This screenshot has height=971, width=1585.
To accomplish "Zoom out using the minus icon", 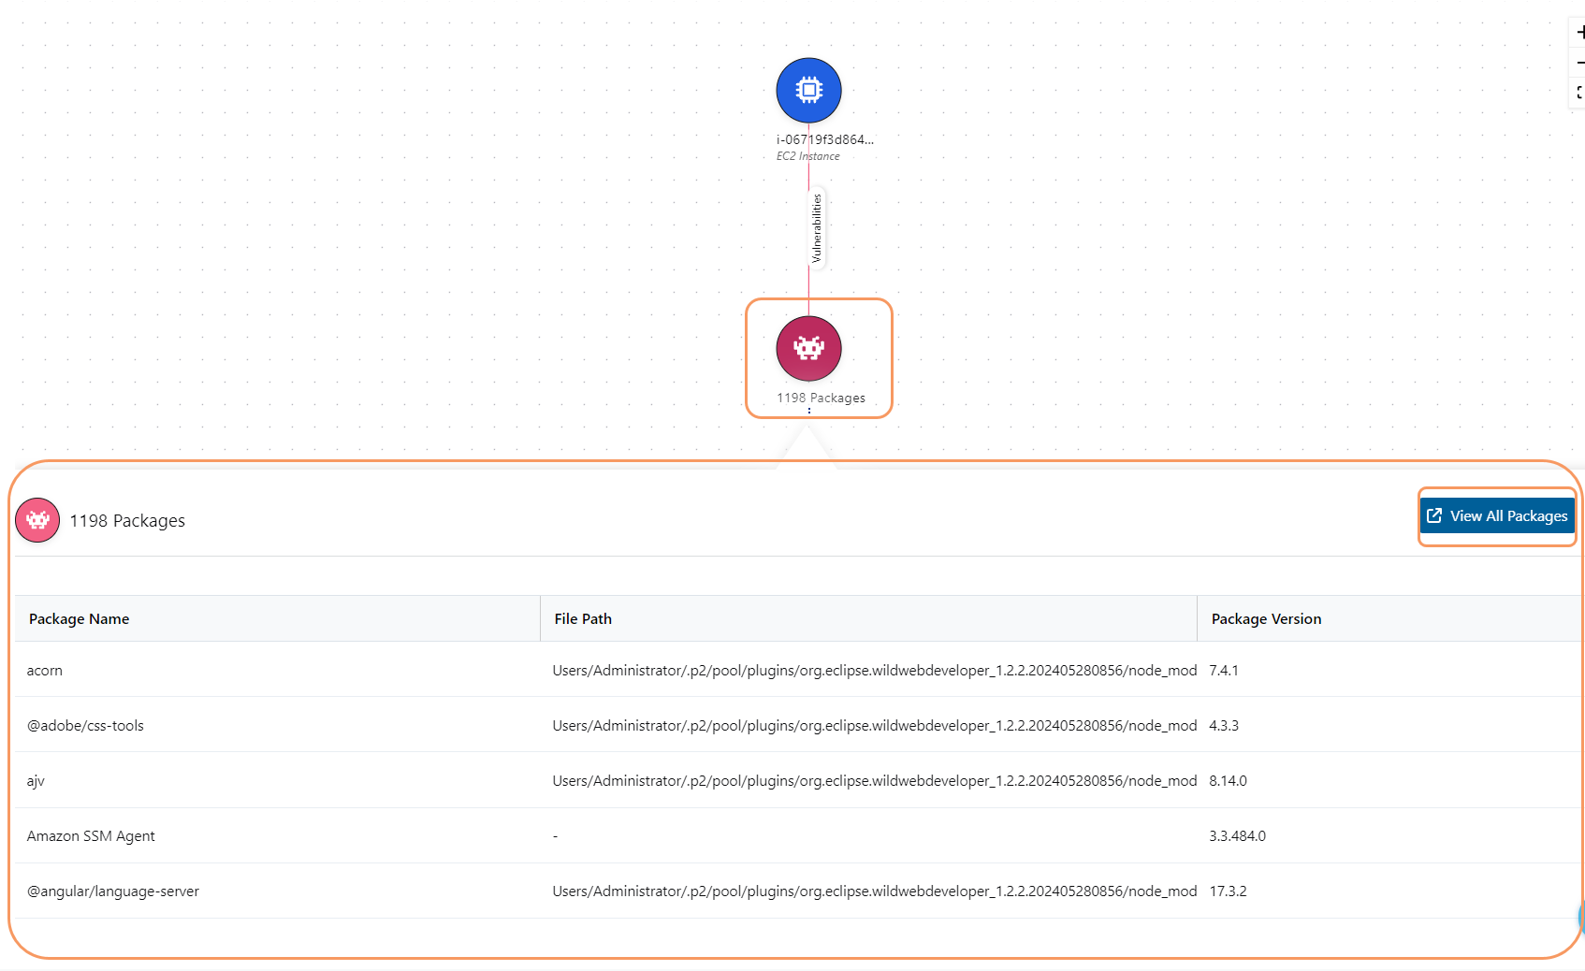I will [x=1578, y=62].
